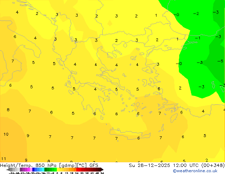Screen dimensions: 225x174
Task: Click the legend label "54"
Action: click(x=102, y=173)
